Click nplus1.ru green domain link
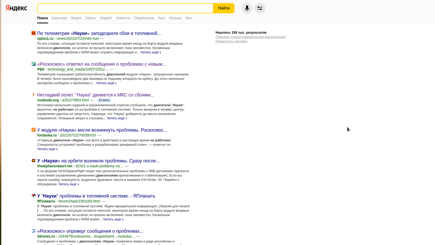 pyautogui.click(x=45, y=38)
